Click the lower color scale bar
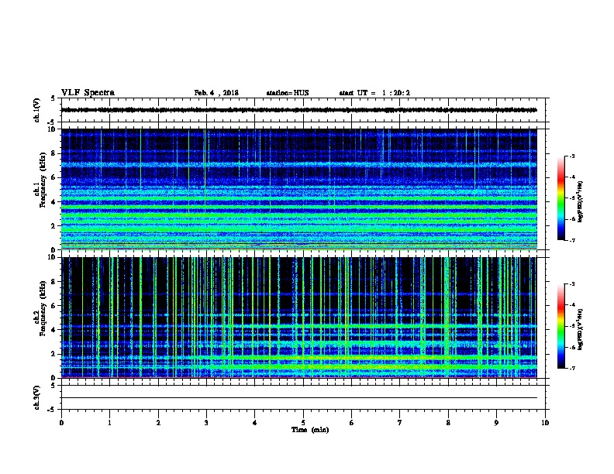 click(561, 326)
